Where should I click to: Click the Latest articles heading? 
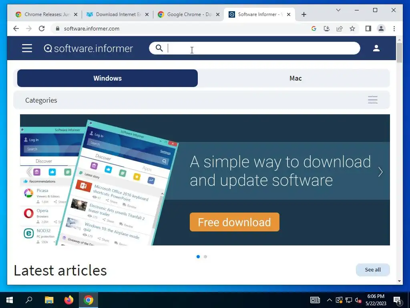(60, 270)
